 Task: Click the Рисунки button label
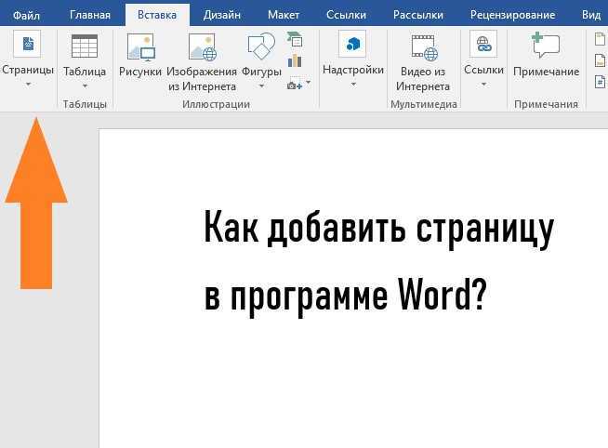pyautogui.click(x=140, y=72)
